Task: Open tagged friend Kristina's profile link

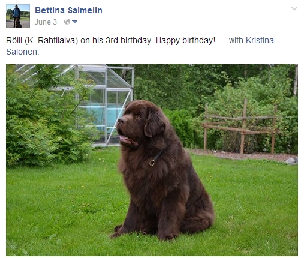Action: [260, 40]
